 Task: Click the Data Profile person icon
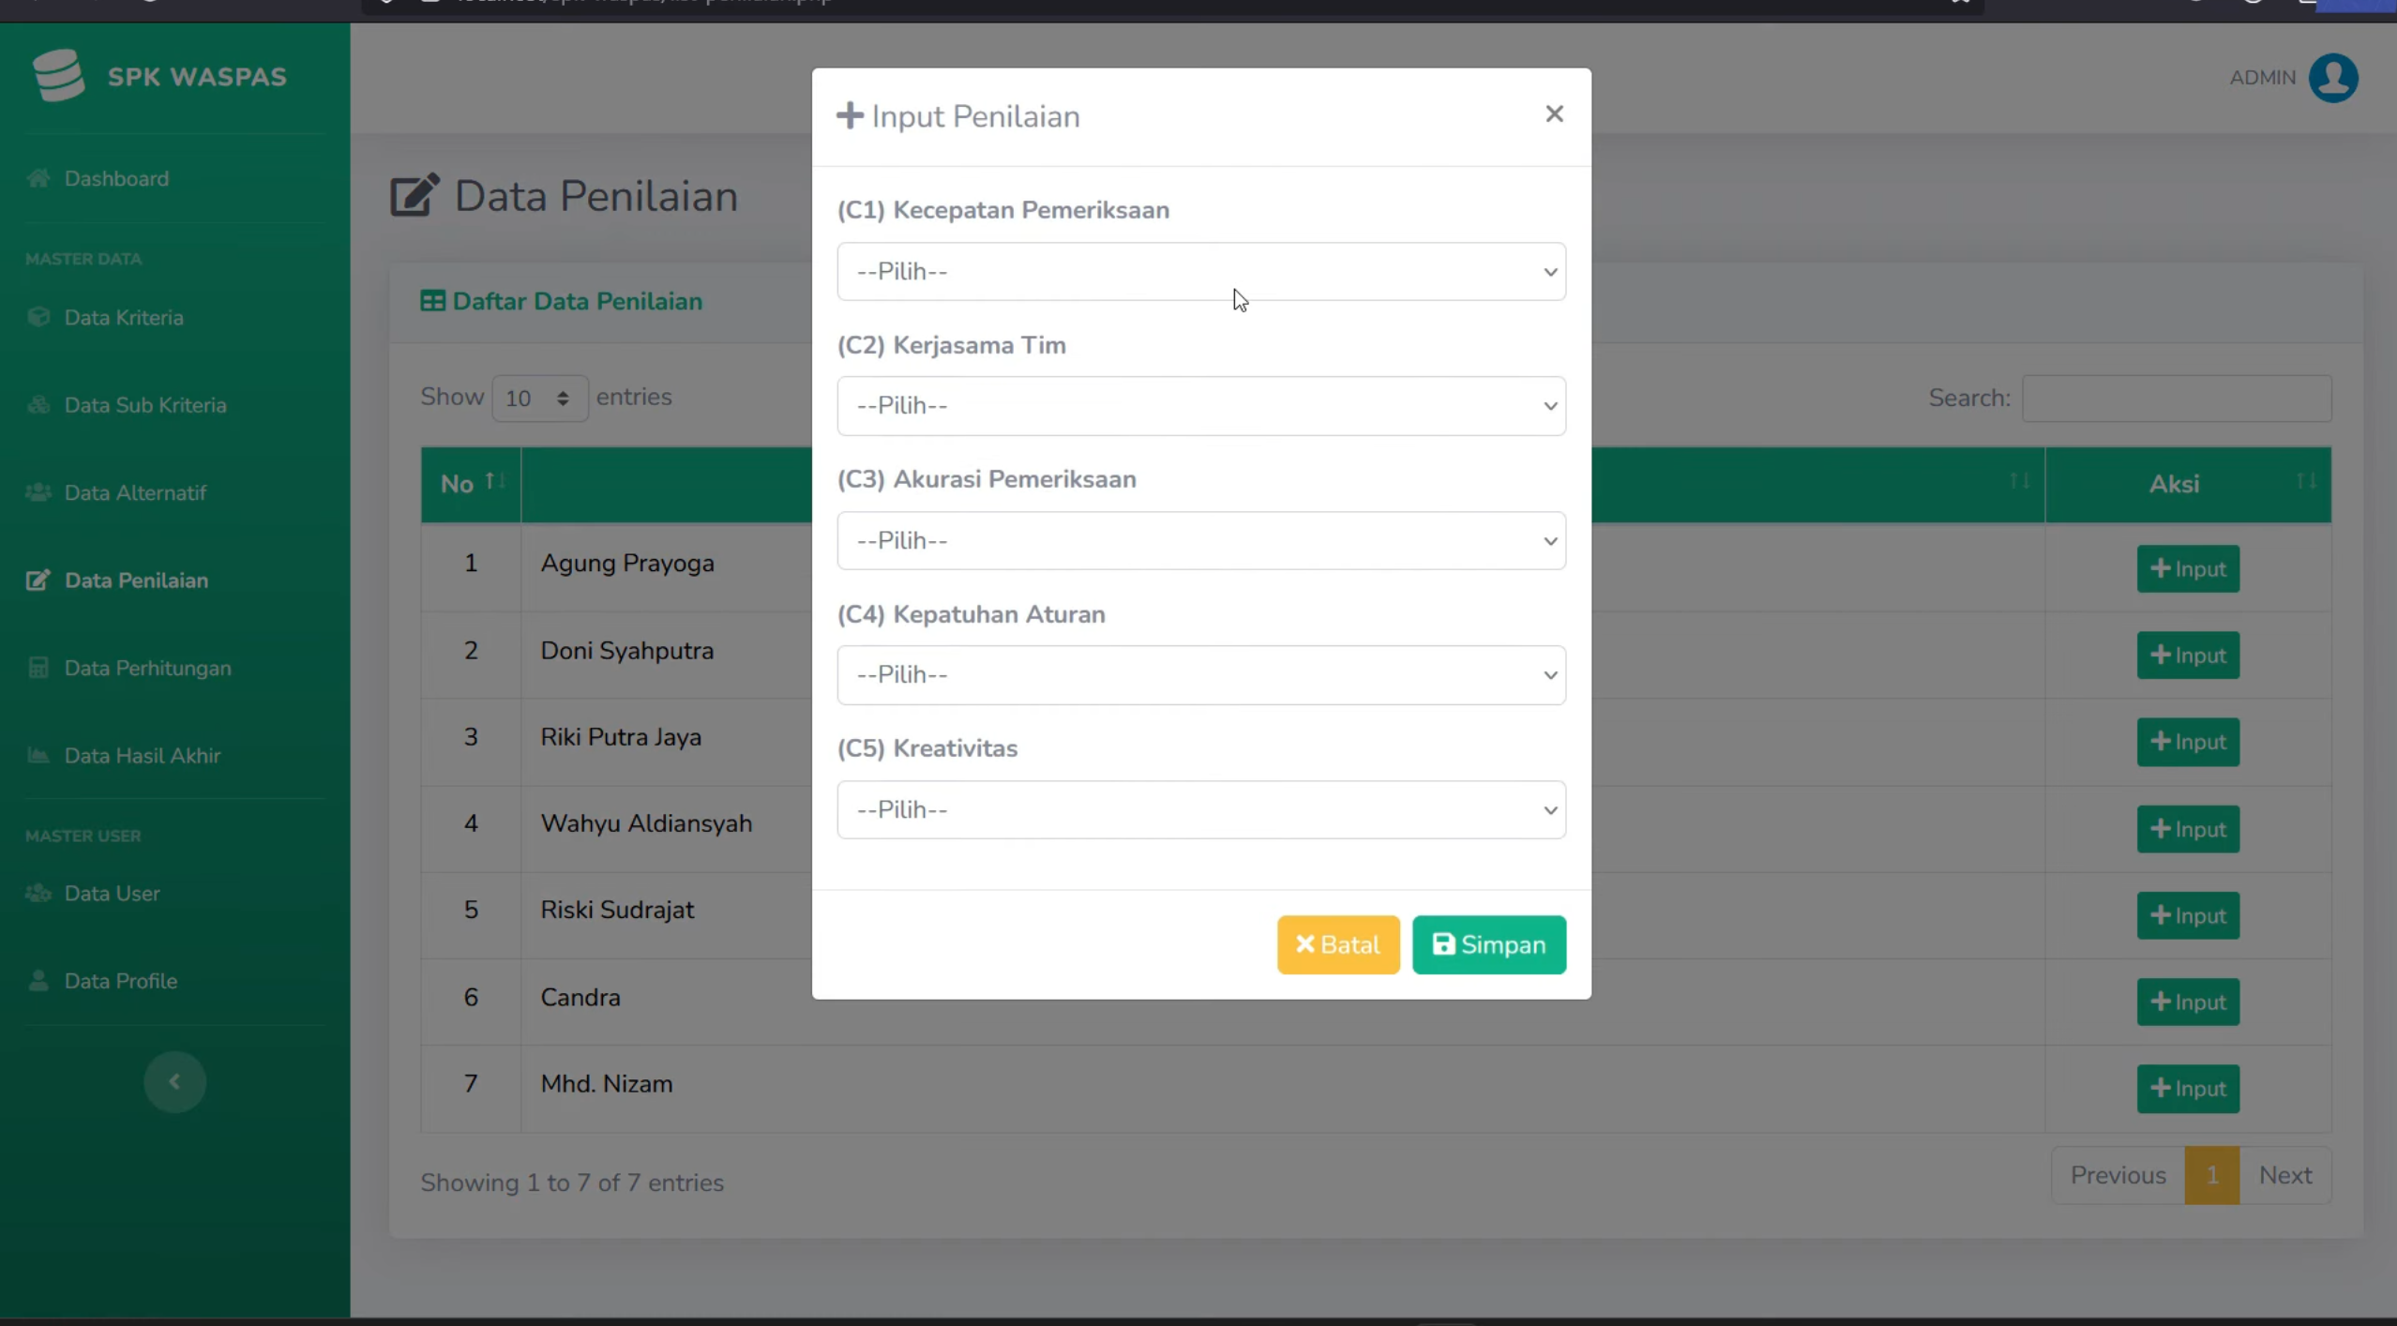tap(38, 981)
